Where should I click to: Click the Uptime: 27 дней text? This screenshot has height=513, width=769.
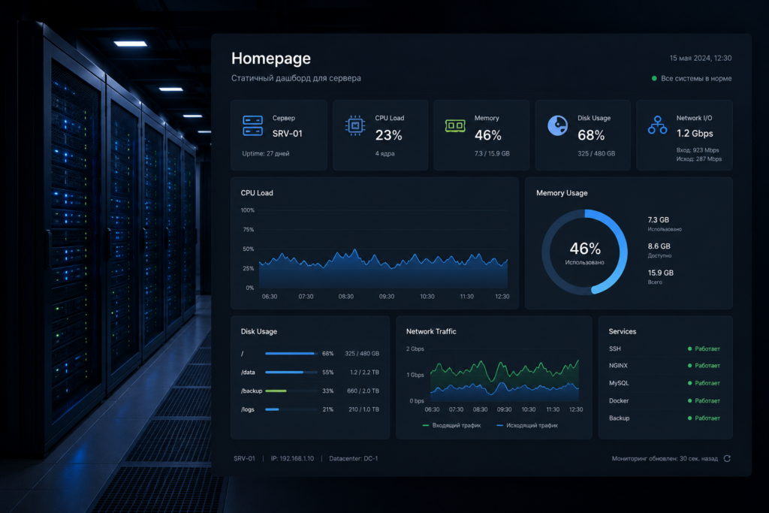265,153
